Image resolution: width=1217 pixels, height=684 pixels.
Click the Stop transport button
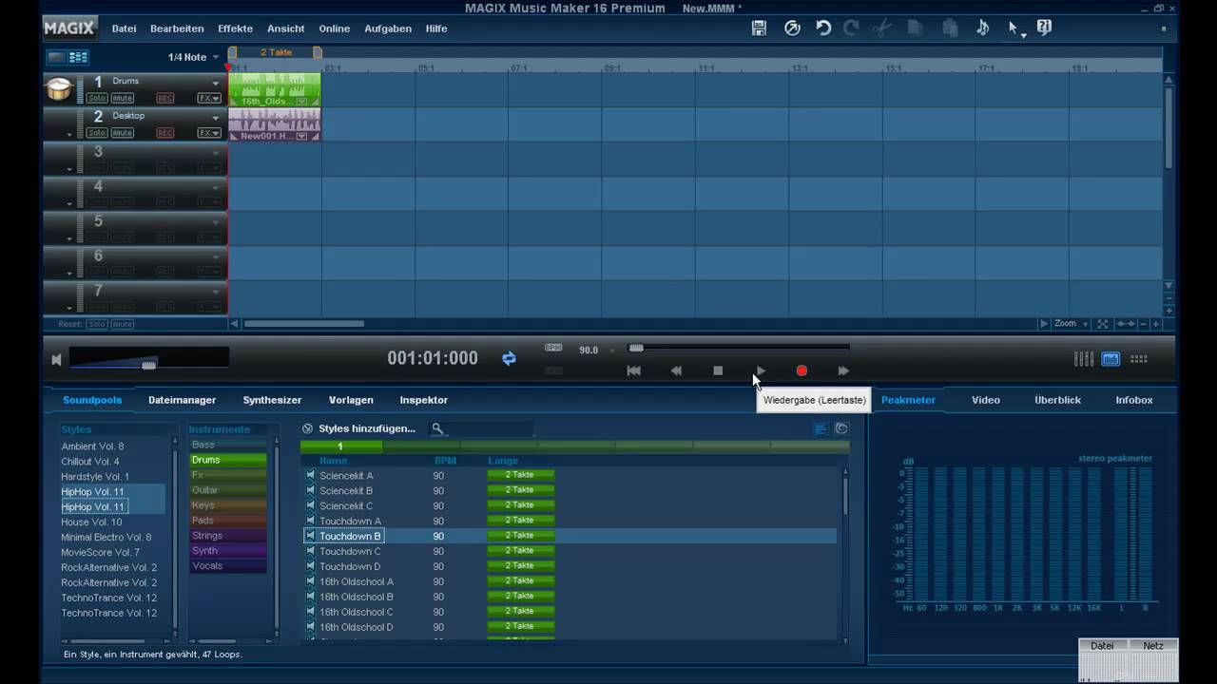[718, 370]
